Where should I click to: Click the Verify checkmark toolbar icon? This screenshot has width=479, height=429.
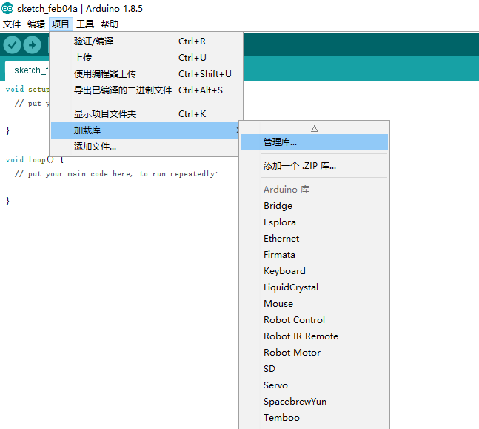click(12, 45)
